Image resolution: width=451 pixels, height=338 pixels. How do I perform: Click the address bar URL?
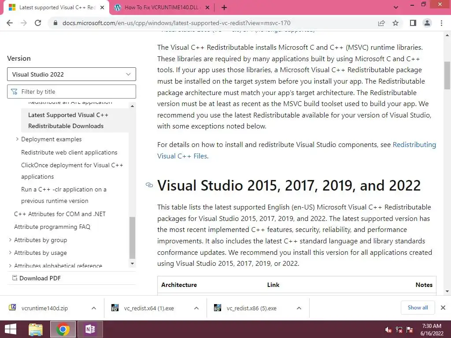pyautogui.click(x=176, y=23)
